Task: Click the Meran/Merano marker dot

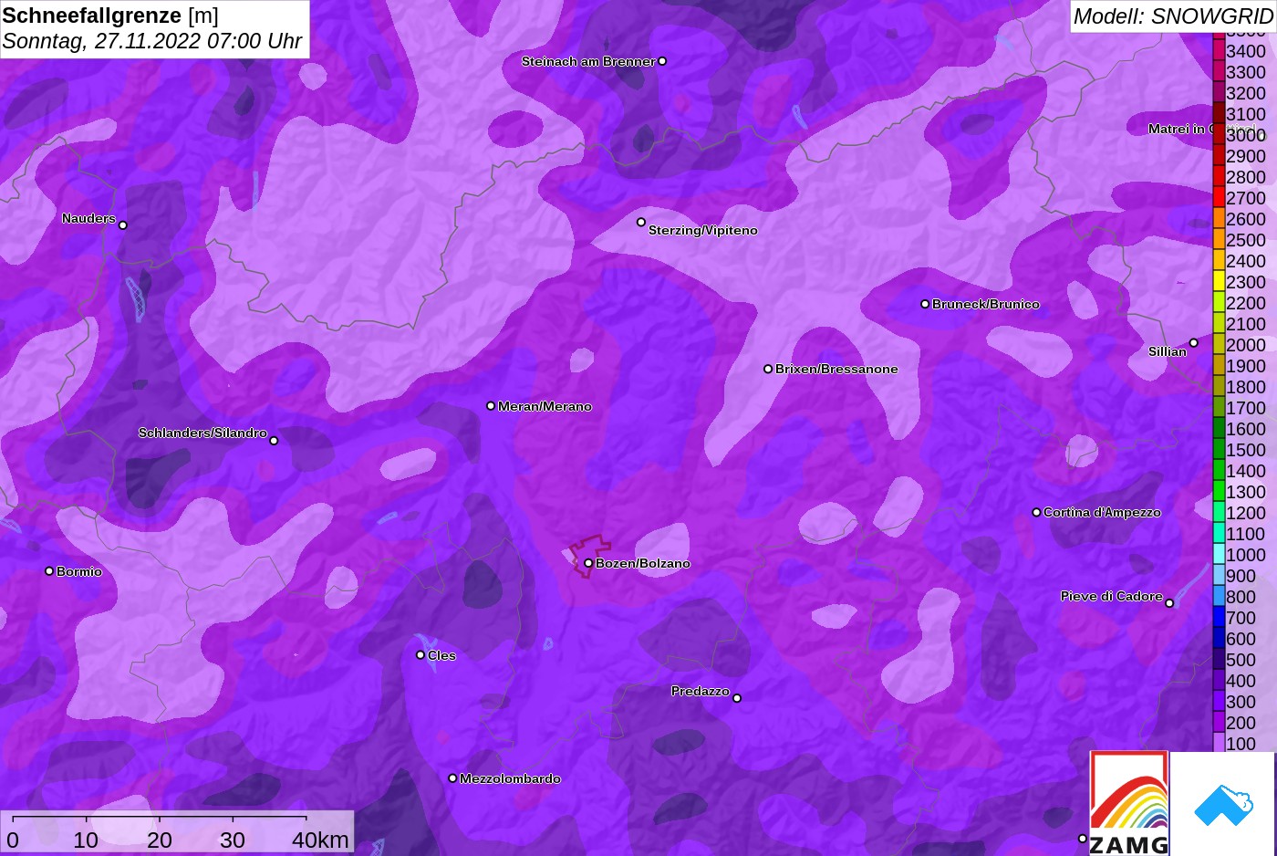Action: coord(491,405)
